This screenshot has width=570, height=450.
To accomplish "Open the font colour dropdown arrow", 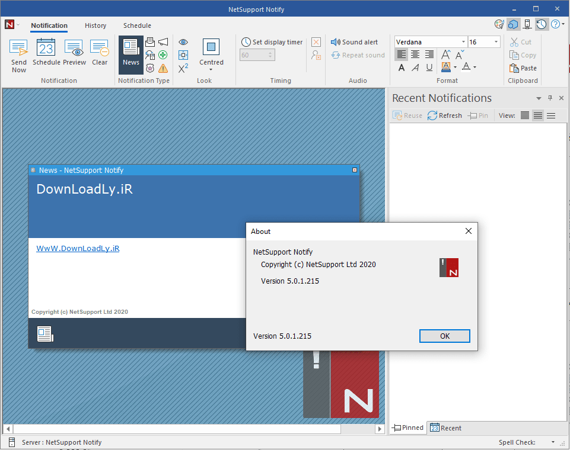I will point(475,67).
